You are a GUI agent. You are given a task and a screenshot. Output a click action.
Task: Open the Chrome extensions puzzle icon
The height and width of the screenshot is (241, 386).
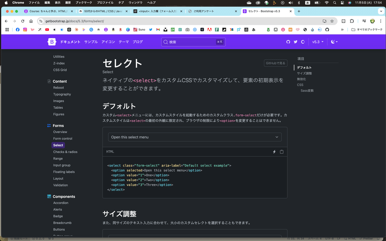[x=352, y=21]
